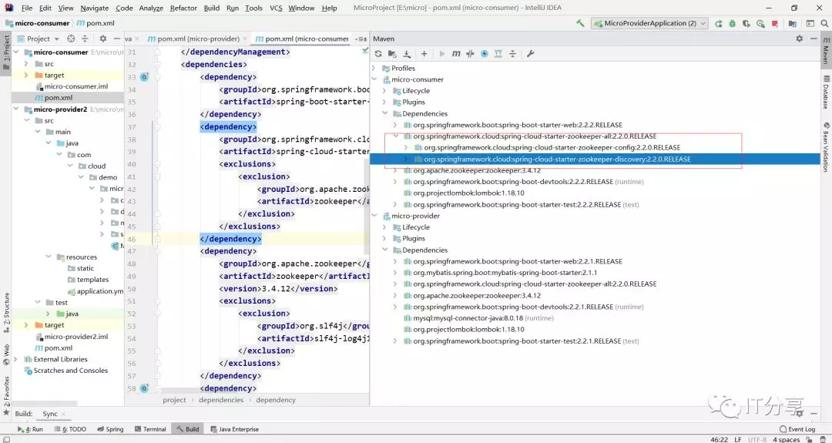Open the VCS menu
The image size is (832, 443).
(276, 8)
